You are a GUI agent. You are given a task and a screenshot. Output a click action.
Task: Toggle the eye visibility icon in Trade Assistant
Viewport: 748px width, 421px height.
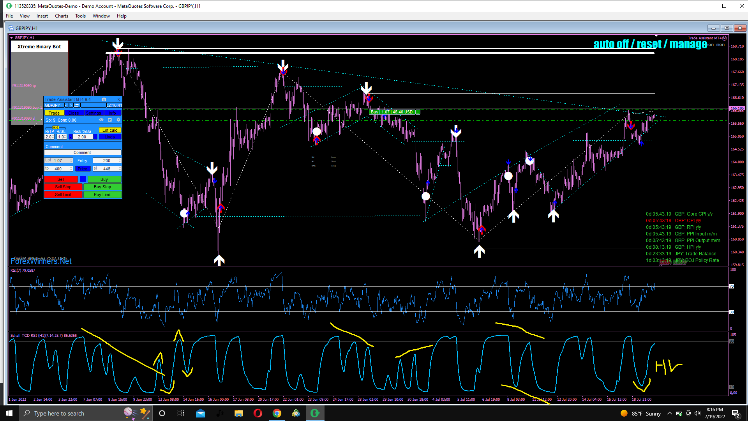click(x=101, y=120)
